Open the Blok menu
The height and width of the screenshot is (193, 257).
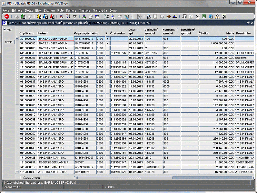click(38, 11)
